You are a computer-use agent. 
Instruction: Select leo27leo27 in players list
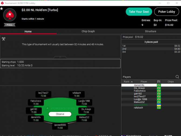pos(151,96)
